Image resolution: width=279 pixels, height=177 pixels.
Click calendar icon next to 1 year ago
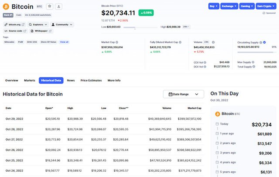[217, 133]
